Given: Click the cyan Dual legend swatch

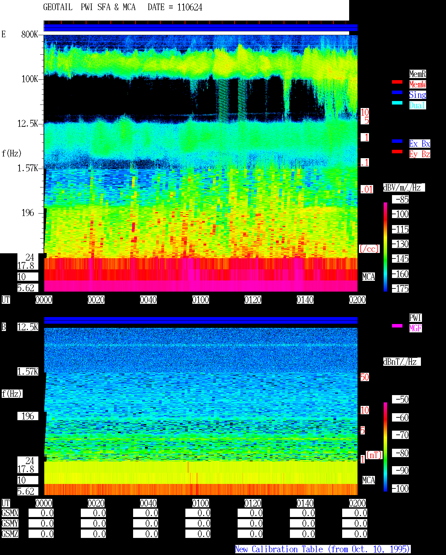Looking at the screenshot, I should pyautogui.click(x=397, y=103).
